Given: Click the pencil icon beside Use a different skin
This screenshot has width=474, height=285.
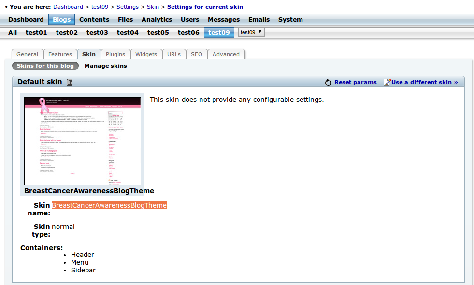Looking at the screenshot, I should click(387, 82).
